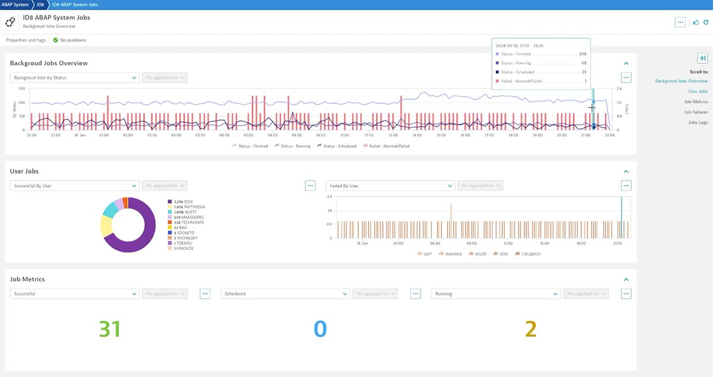Toggle the Failed - Aborted/Failed legend entry
The image size is (713, 377).
click(x=386, y=147)
